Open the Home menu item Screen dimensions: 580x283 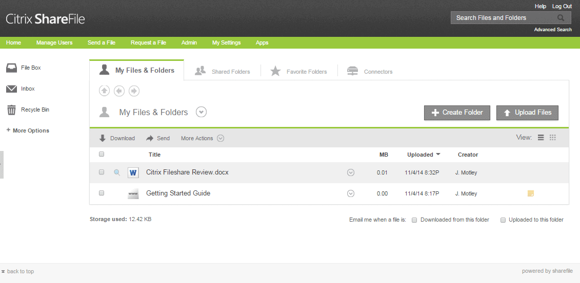14,43
